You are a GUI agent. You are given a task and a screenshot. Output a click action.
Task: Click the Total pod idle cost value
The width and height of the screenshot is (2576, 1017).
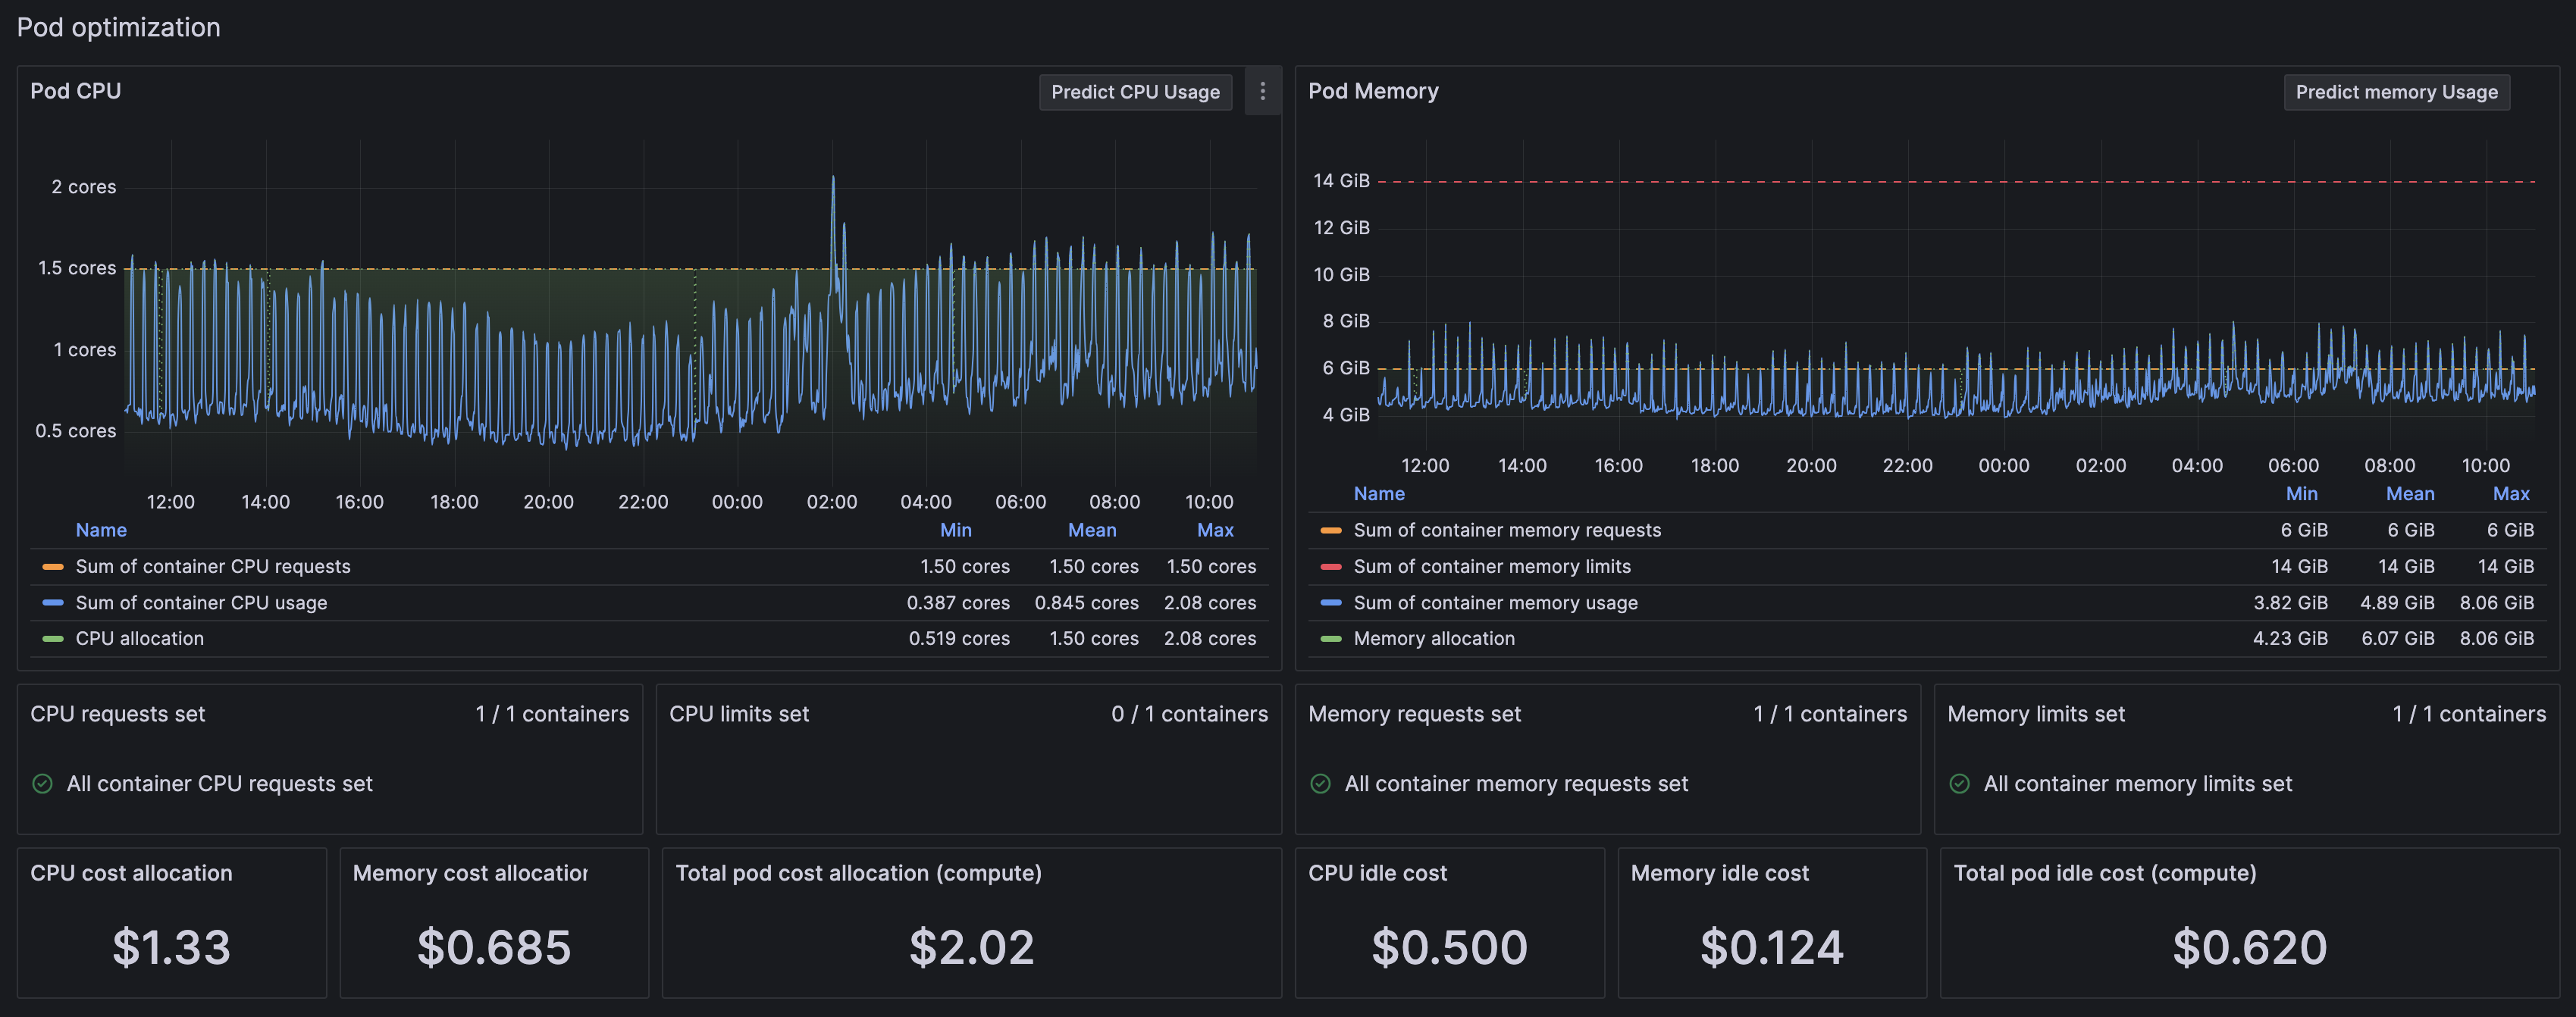(x=2249, y=947)
